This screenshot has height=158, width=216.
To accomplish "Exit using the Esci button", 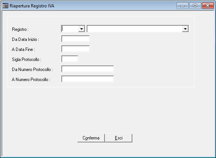I will tap(119, 138).
